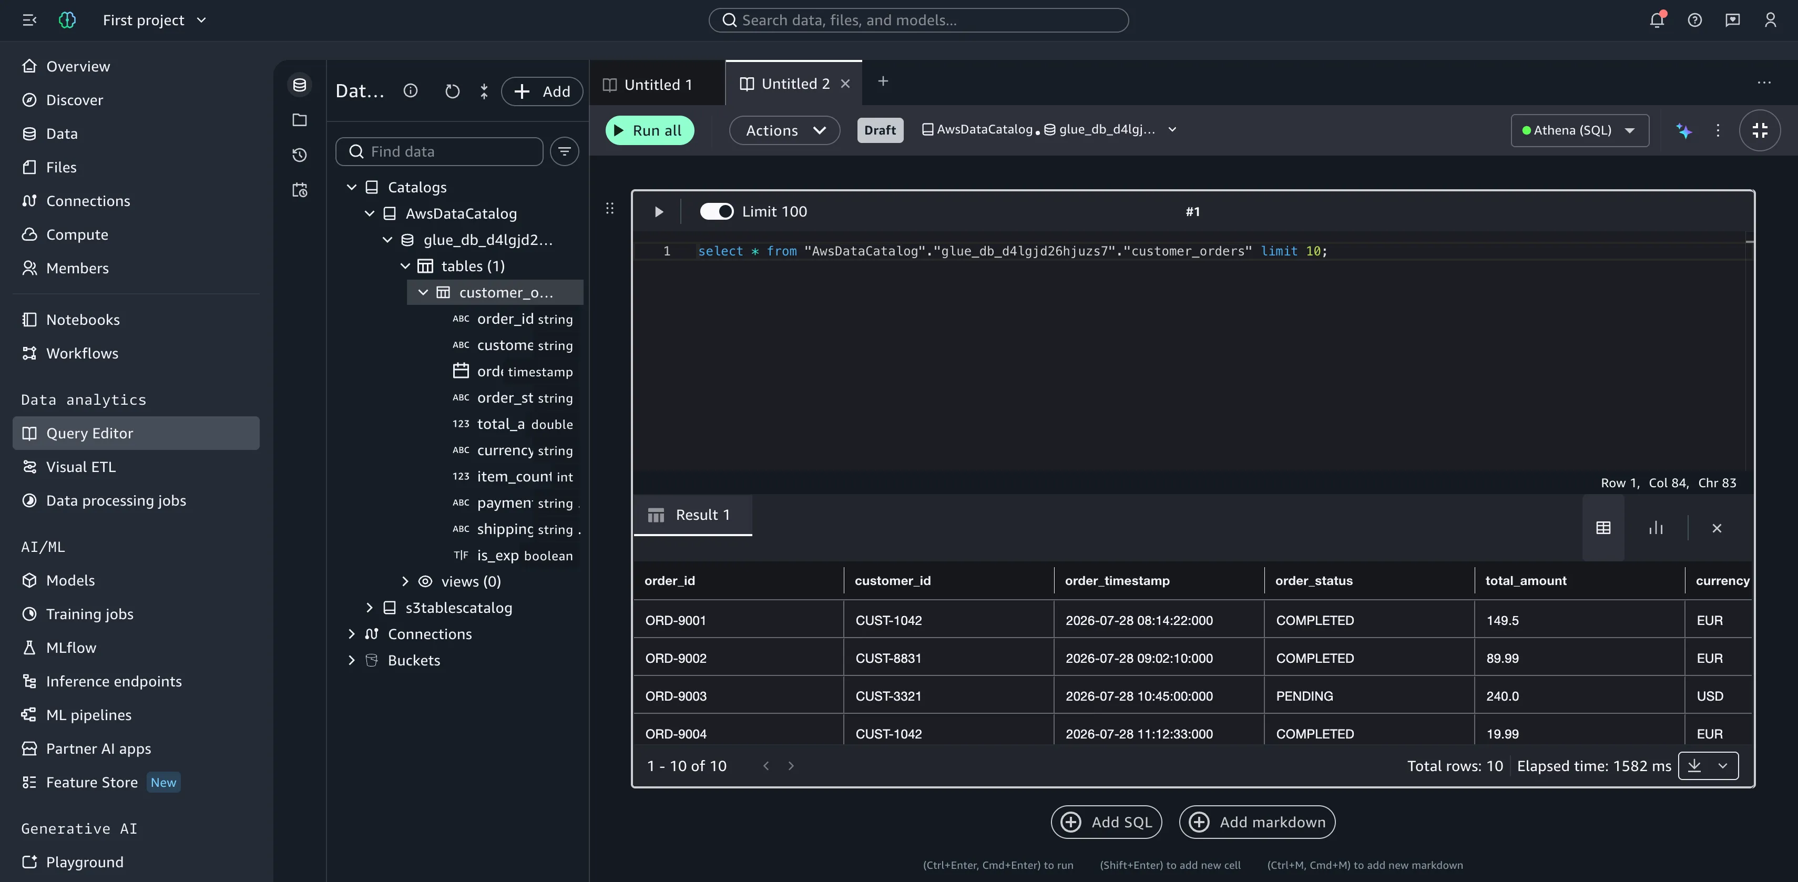Open the user profile icon
Viewport: 1798px width, 882px height.
(x=1770, y=20)
